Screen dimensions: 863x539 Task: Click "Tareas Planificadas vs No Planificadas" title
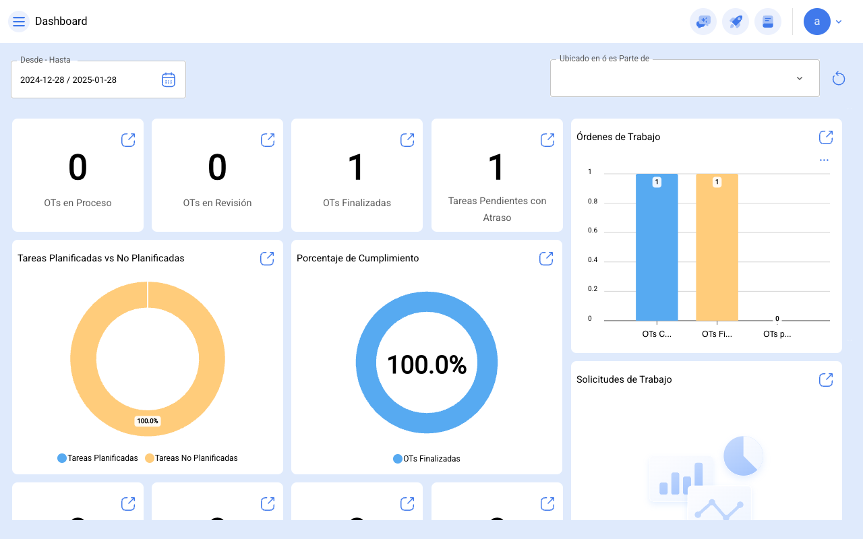point(101,258)
